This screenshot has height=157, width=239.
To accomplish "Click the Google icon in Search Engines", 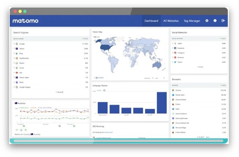I will click(x=17, y=44).
